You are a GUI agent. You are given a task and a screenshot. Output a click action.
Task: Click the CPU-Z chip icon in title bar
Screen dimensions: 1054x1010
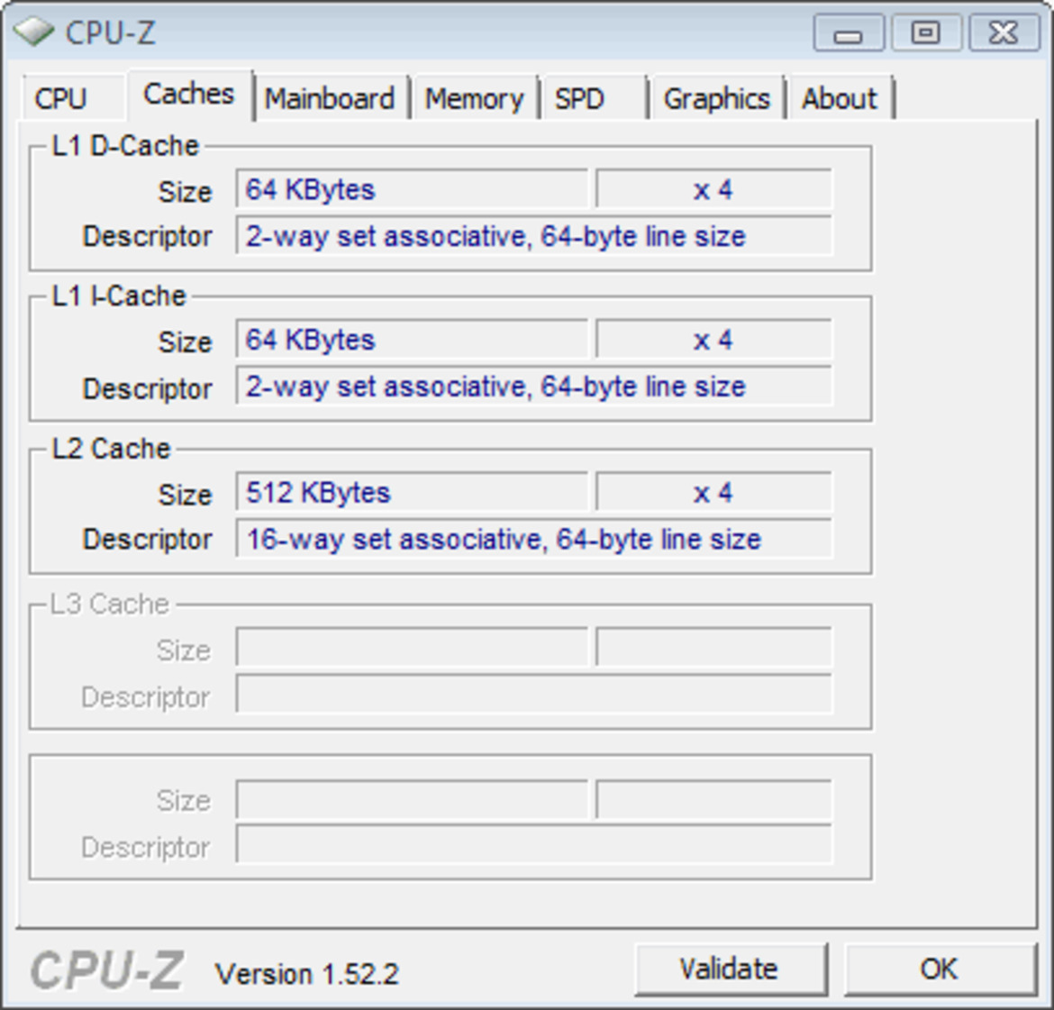[33, 32]
